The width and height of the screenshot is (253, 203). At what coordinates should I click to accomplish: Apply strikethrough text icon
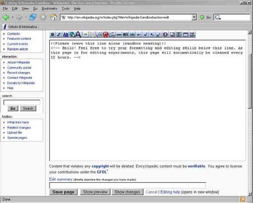[x=132, y=35]
